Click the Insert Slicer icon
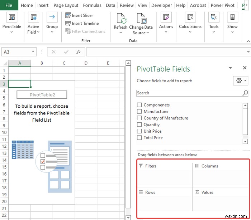 coord(68,15)
